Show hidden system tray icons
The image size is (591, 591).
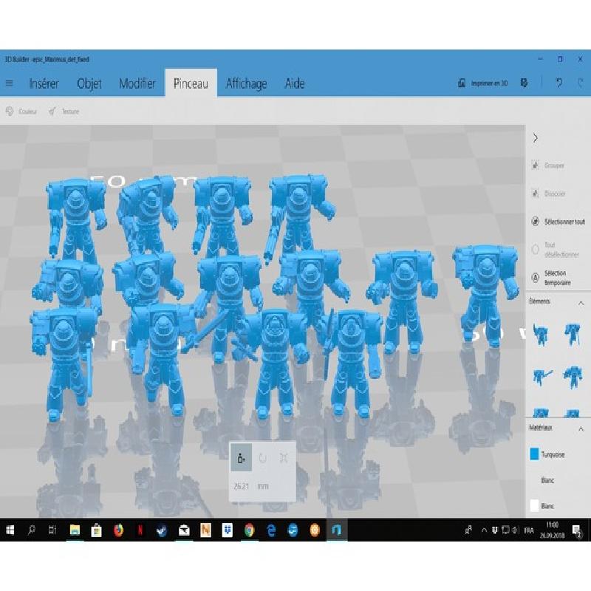484,530
